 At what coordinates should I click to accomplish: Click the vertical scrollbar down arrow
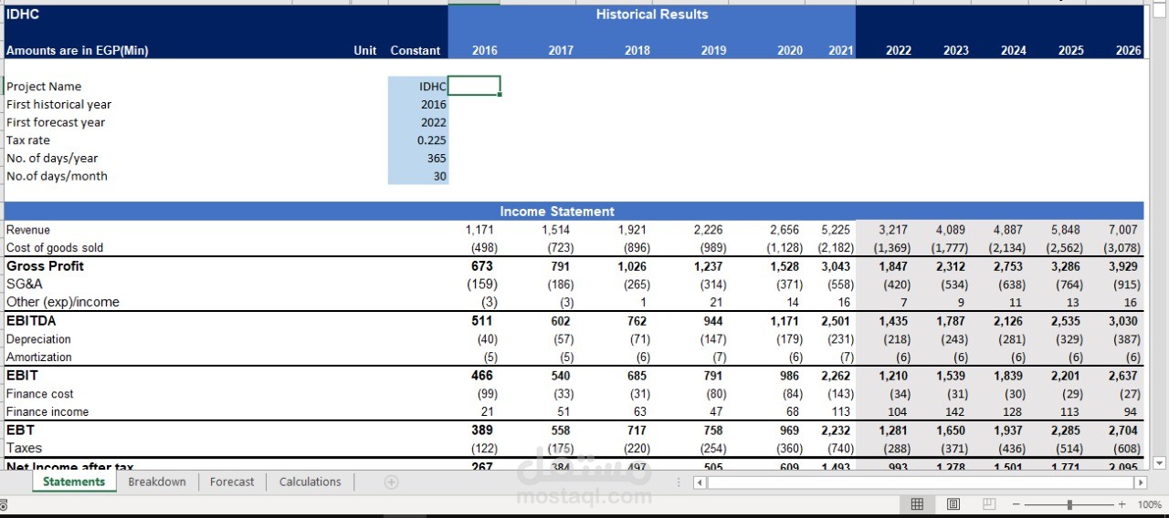click(x=1160, y=463)
